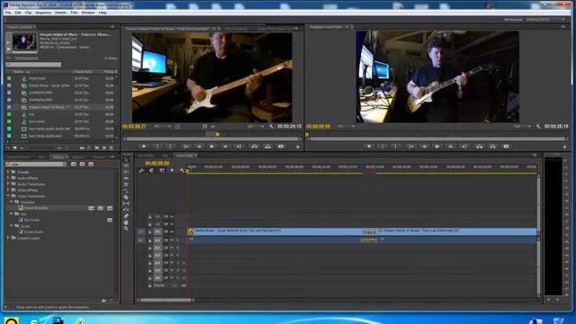Select Cross Zoom transition item

34,232
